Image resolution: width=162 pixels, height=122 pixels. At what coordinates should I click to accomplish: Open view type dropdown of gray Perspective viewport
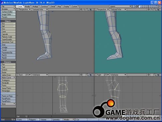(24, 9)
